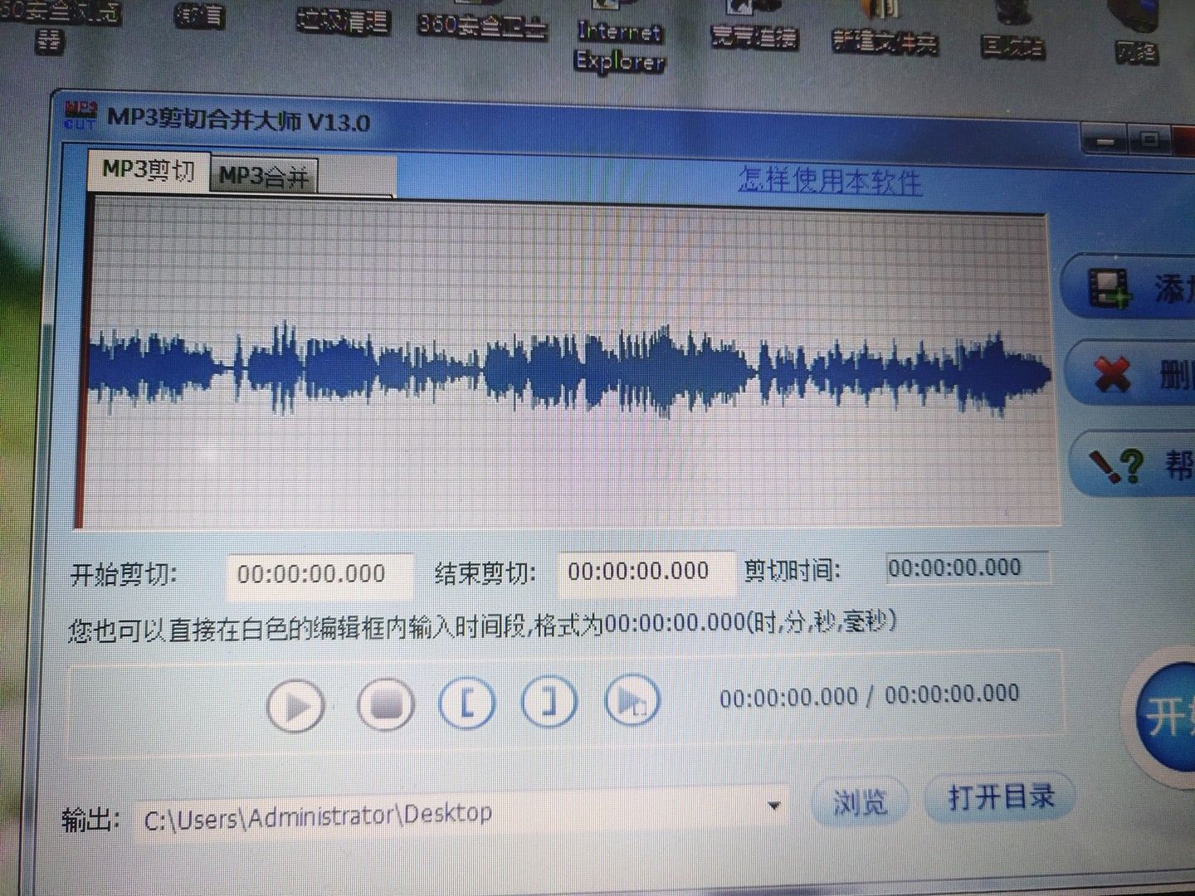Viewport: 1195px width, 896px height.
Task: Click the 网络 desktop shortcut label
Action: pos(1136,52)
